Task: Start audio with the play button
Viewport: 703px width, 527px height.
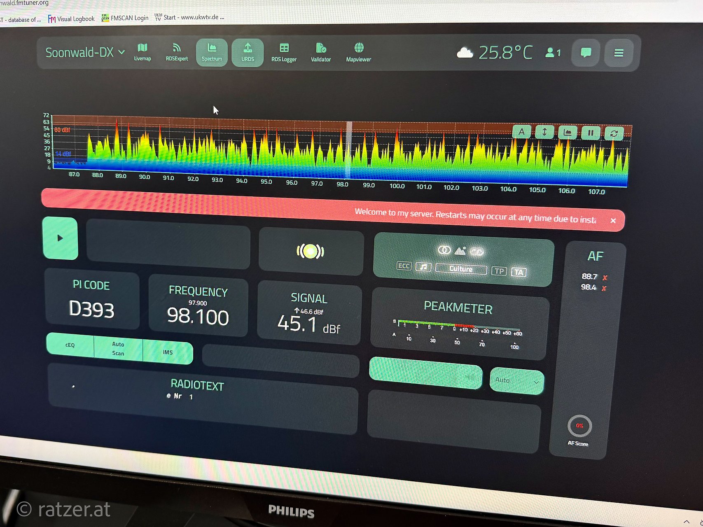Action: click(60, 238)
